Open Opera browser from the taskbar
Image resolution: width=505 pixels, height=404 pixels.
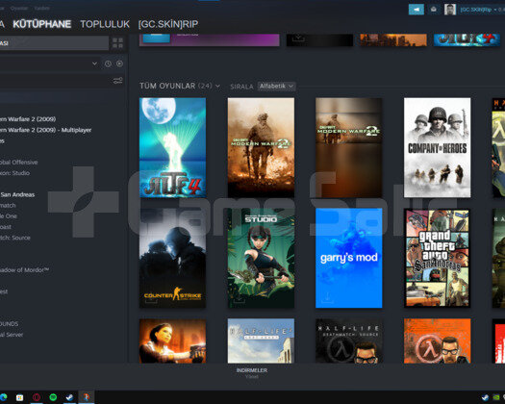point(37,397)
